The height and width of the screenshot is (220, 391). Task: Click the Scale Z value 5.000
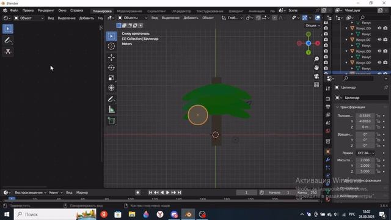365,171
